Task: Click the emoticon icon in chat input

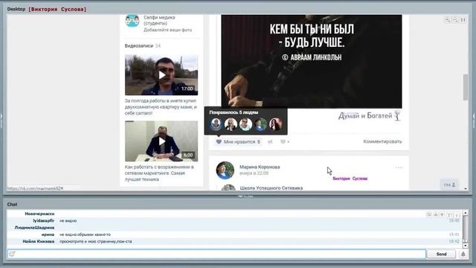Action: (12, 254)
